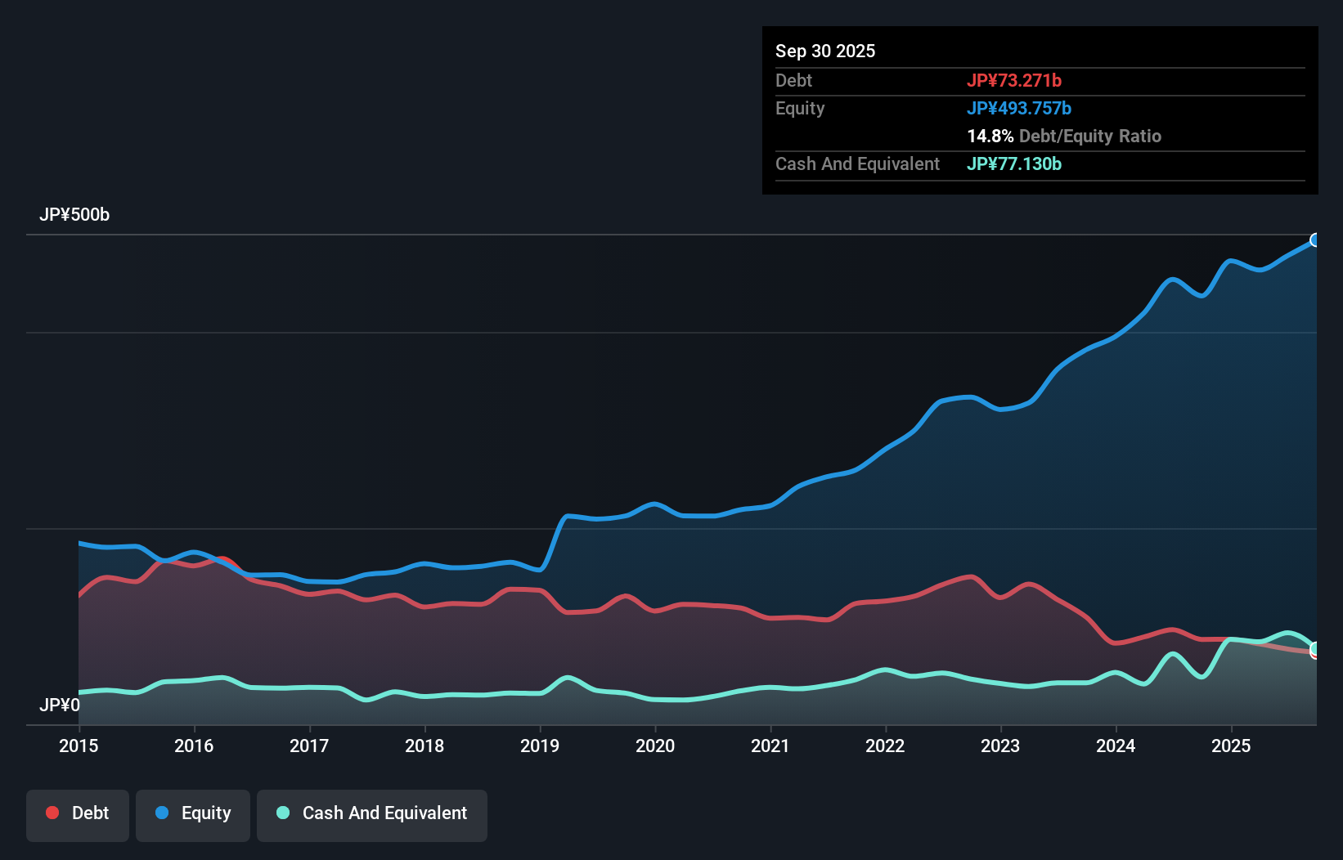Viewport: 1343px width, 860px height.
Task: Click the teal Cash And Equivalent legend dot
Action: [282, 813]
